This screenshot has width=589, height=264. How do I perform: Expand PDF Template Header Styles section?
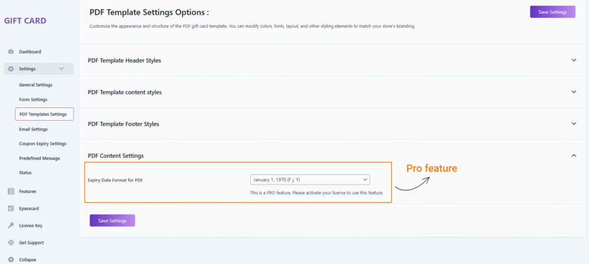tap(573, 60)
